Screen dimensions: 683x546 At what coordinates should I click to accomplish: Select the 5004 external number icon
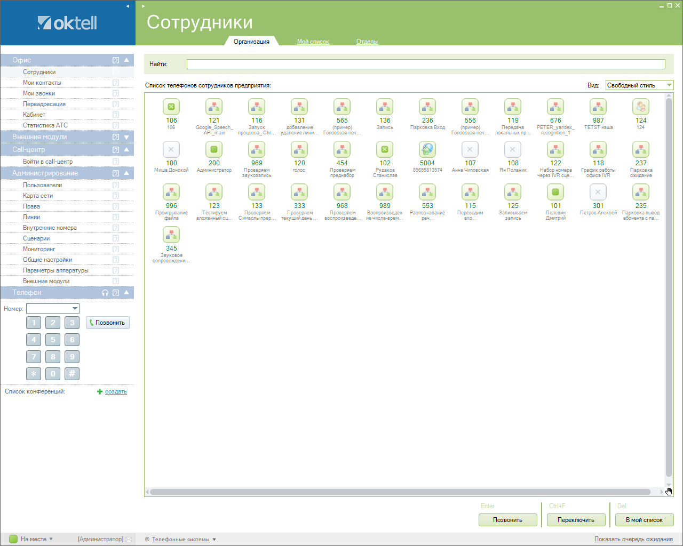tap(427, 150)
